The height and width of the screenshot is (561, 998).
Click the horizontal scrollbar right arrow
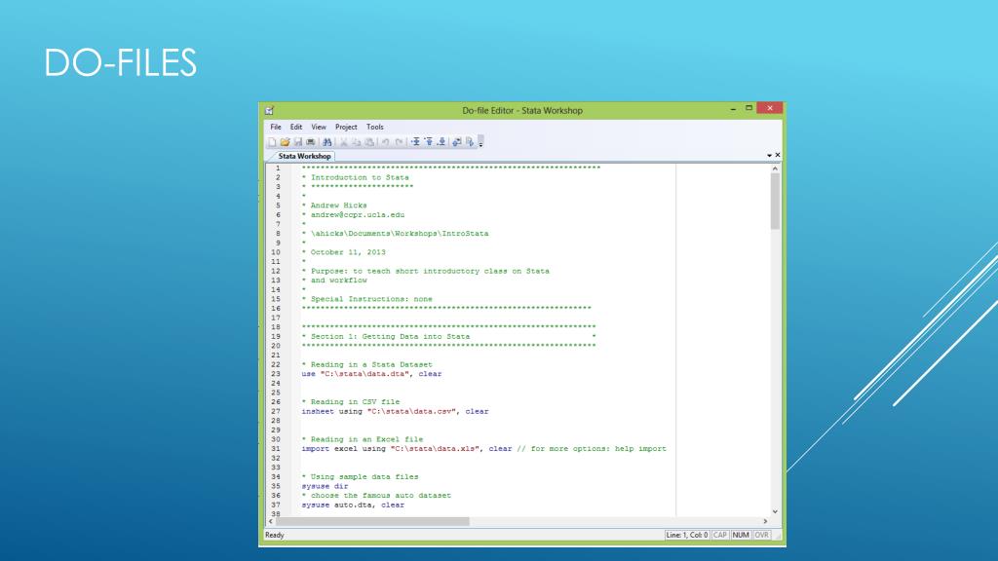point(765,522)
